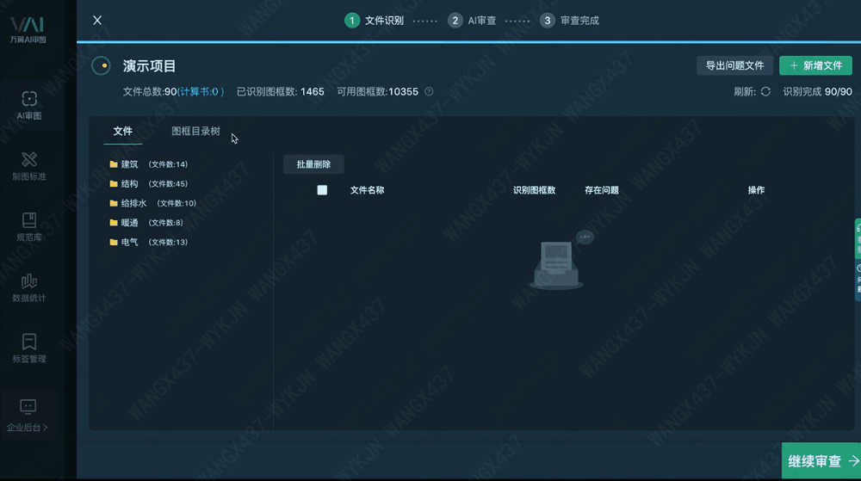Select the 电气 folder

pyautogui.click(x=129, y=243)
